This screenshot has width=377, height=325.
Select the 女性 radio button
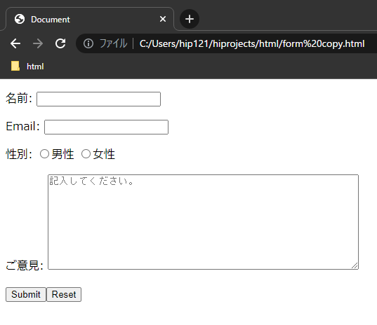tap(86, 154)
